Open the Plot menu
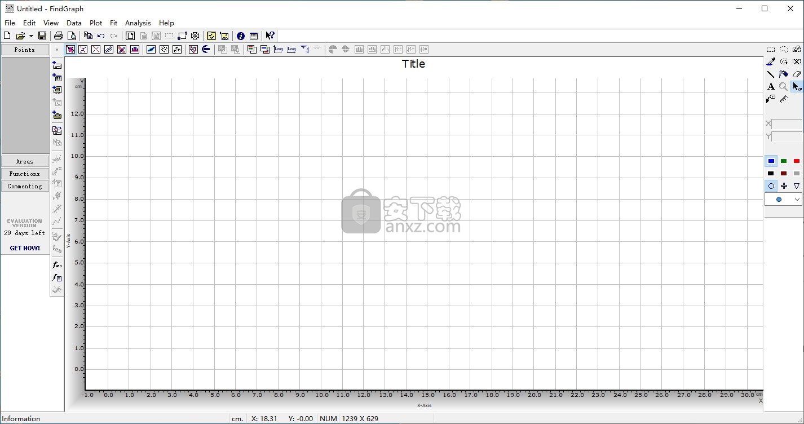 pos(96,23)
